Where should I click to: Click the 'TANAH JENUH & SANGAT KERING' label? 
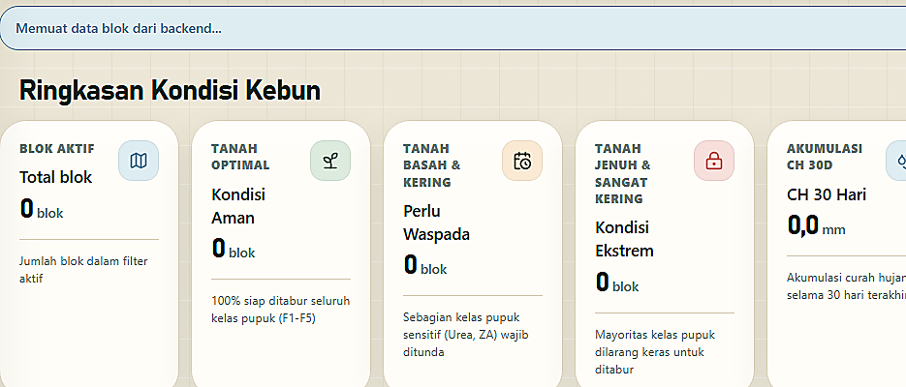(623, 173)
